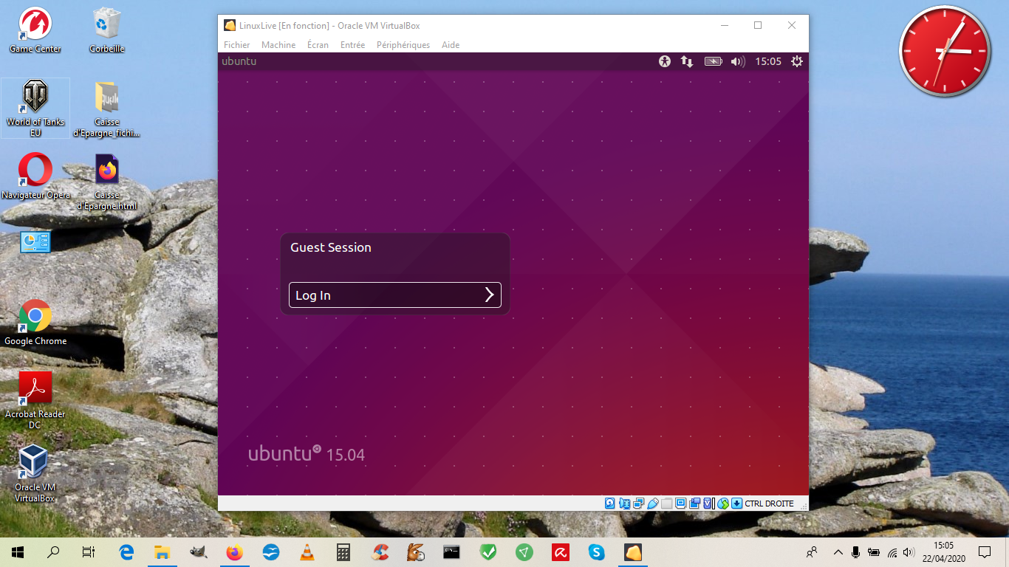This screenshot has width=1009, height=567.
Task: Click VirtualBox network adapters status icon
Action: 638,504
